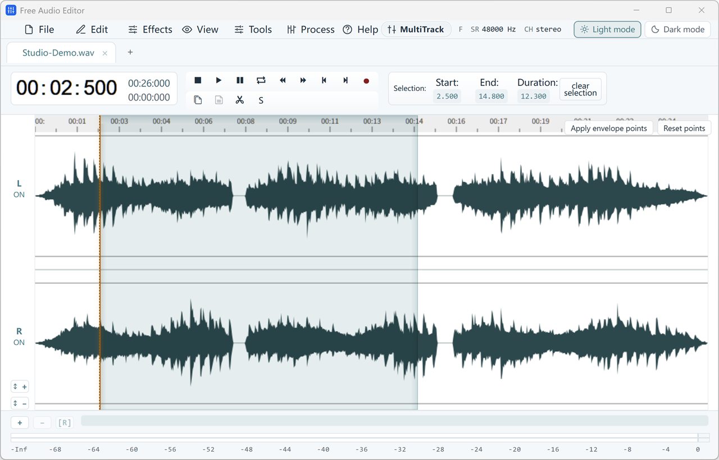Screen dimensions: 719x460
Task: Fast forward using the double-right arrow icon
Action: point(303,81)
